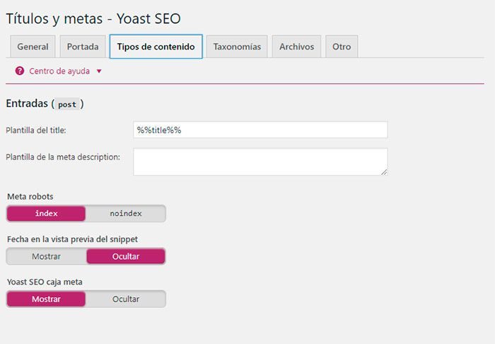Click the 'Entradas' section heading

click(27, 103)
